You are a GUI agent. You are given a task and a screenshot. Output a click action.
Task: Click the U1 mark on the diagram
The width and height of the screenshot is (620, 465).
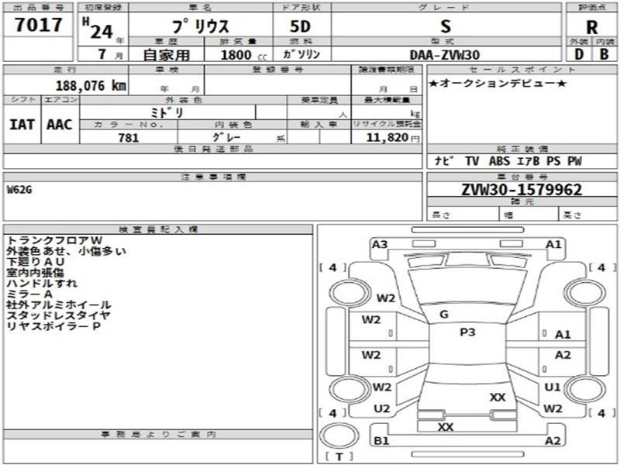(553, 387)
